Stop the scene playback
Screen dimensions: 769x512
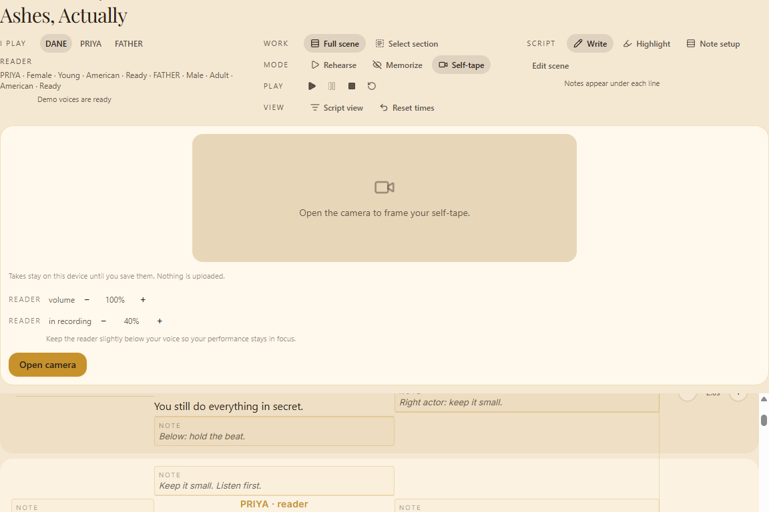(352, 86)
